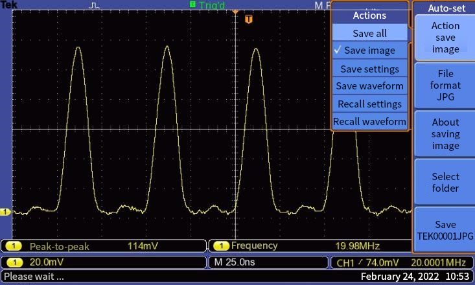Viewport: 475px width, 285px height.
Task: Pick Recall settings from Actions menu
Action: click(x=369, y=104)
